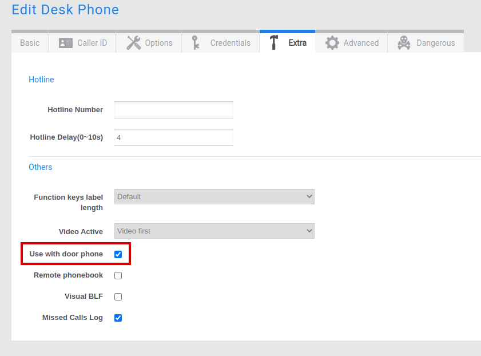Focus the Hotline Number input field
This screenshot has width=481, height=356.
coord(173,110)
